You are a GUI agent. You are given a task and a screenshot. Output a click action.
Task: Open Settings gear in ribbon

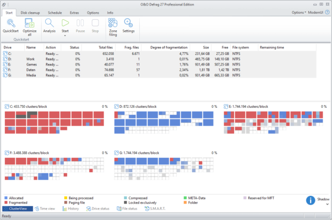pyautogui.click(x=128, y=23)
